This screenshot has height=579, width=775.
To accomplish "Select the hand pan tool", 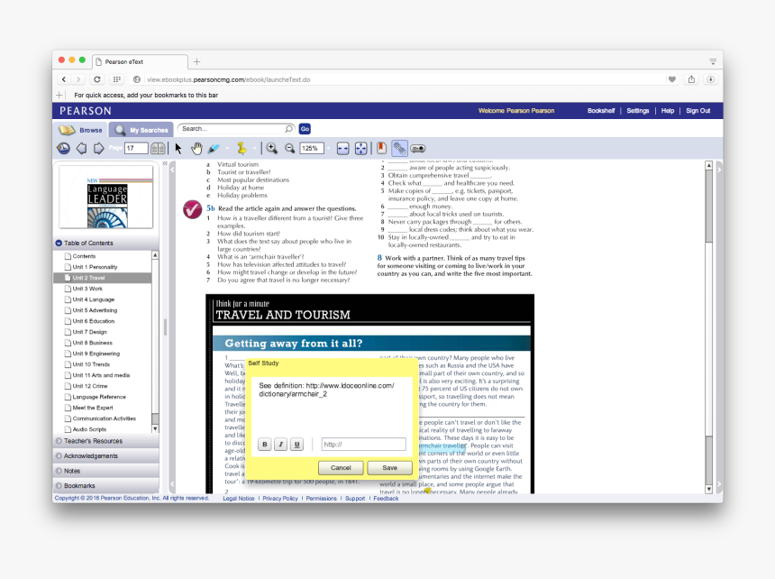I will 196,148.
